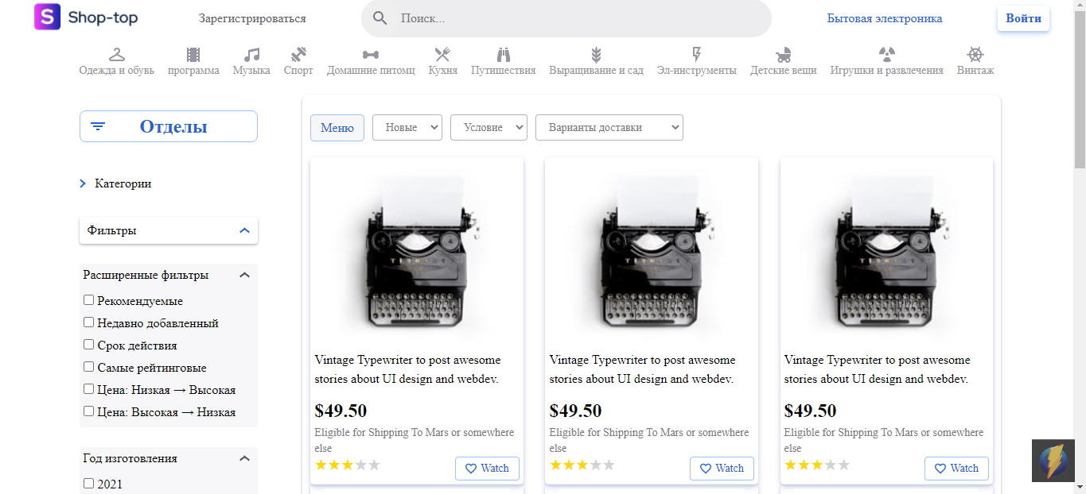Click the lightning badge icon at bottom right
Screen dimensions: 1086x494
(x=1053, y=461)
